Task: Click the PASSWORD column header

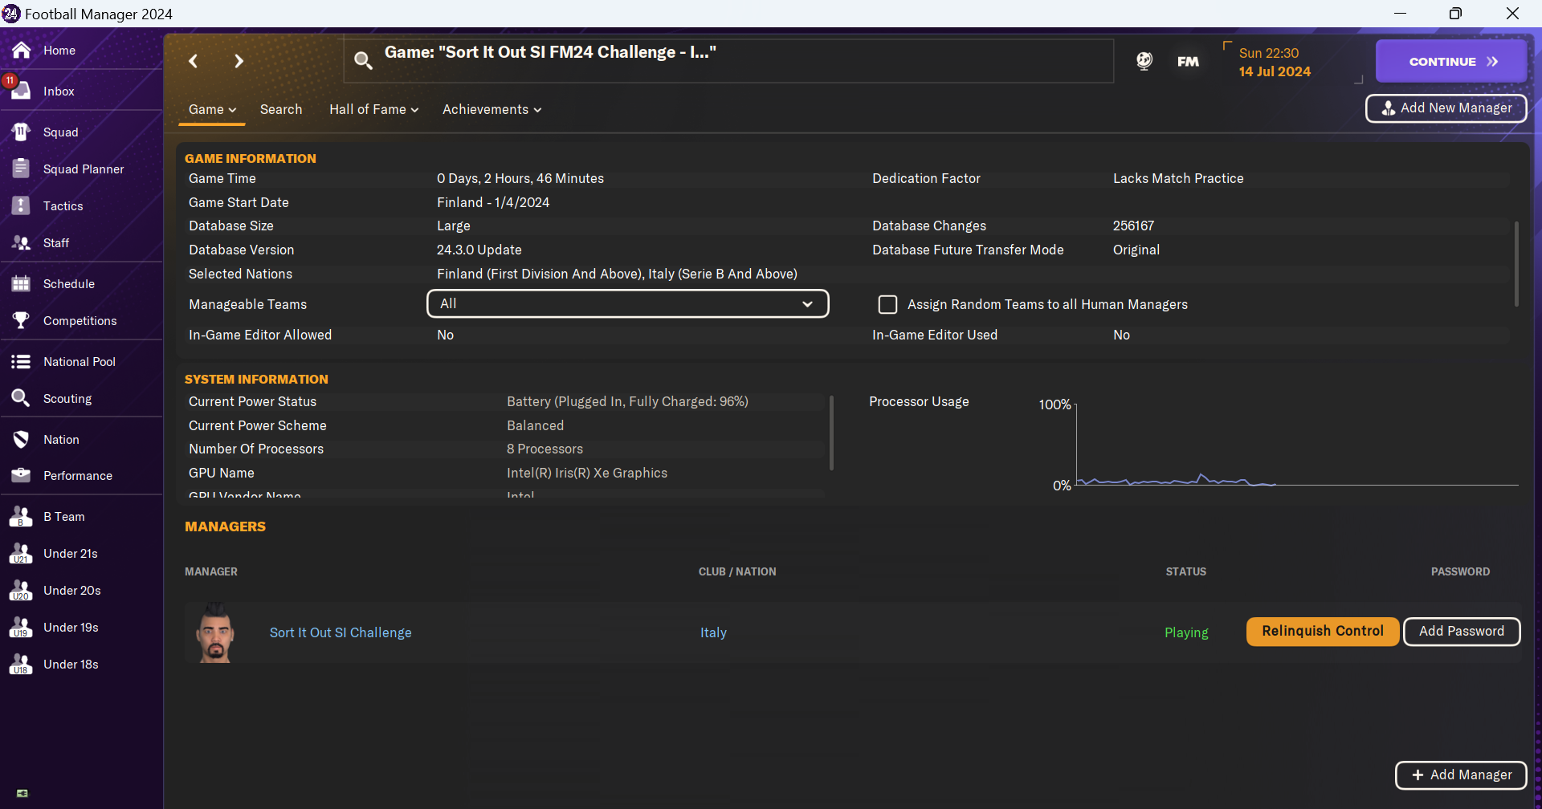Action: pyautogui.click(x=1460, y=571)
